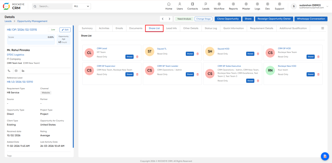332x163 pixels.
Task: Open the Workflow navigation icon
Action: click(219, 4)
